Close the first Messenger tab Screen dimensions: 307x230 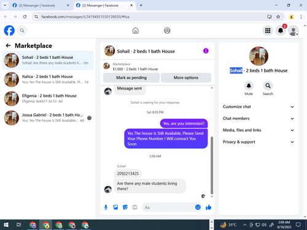click(68, 6)
